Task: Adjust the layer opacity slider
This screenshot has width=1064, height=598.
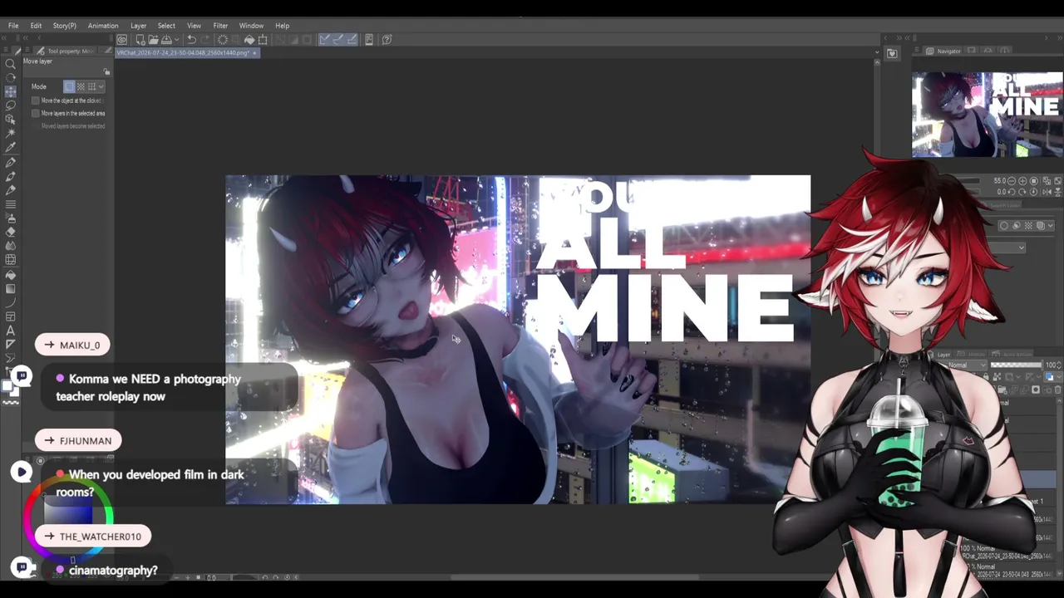Action: pos(1016,365)
